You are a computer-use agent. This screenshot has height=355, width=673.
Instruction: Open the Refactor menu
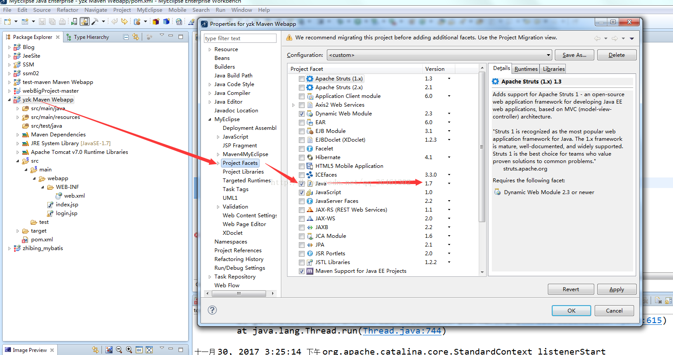pos(67,10)
